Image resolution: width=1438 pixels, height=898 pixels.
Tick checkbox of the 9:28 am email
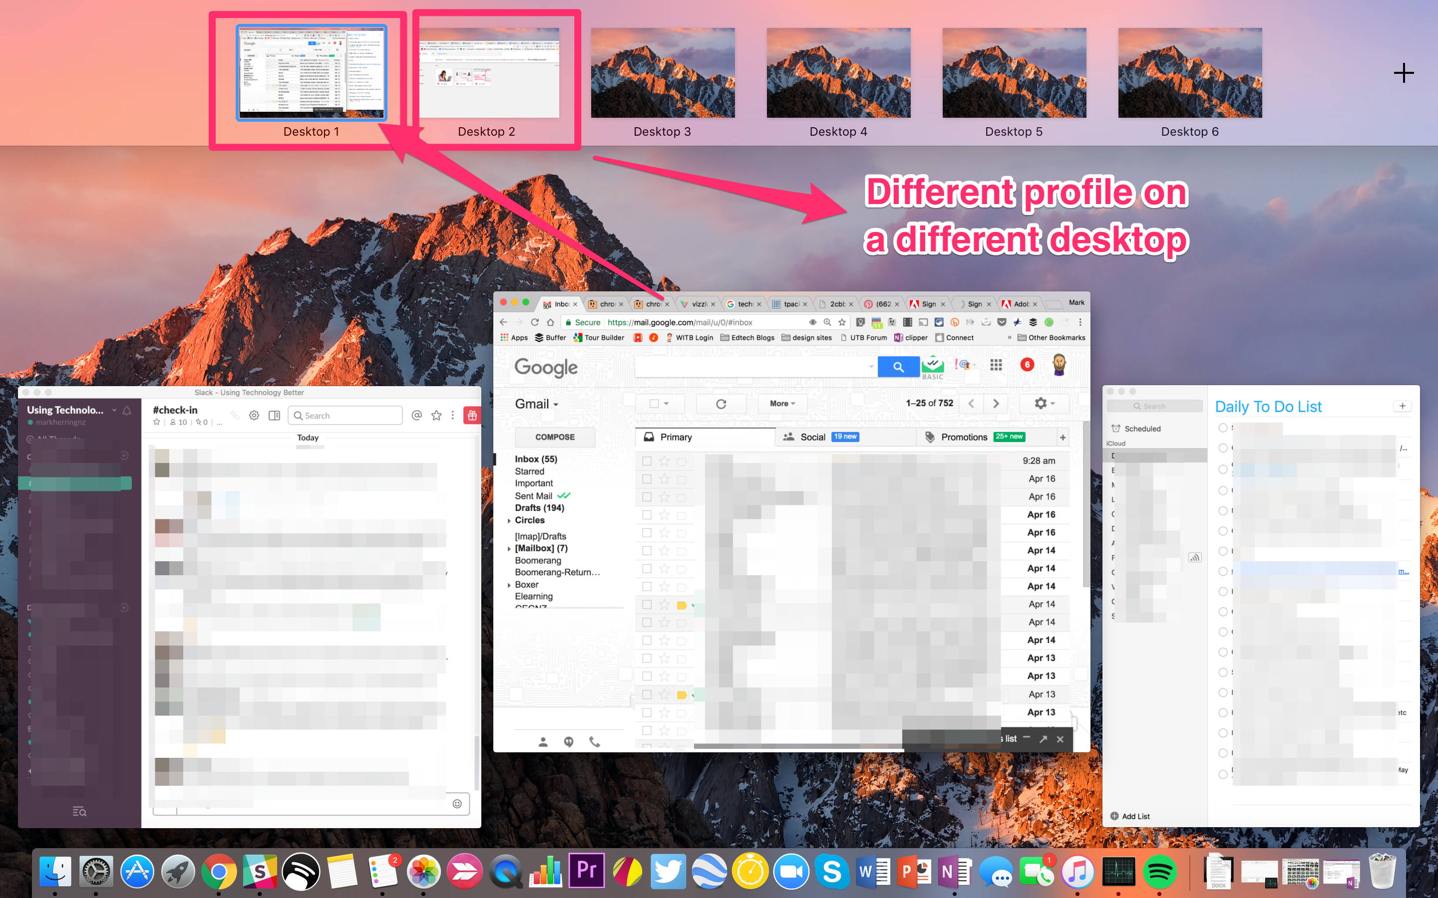647,461
